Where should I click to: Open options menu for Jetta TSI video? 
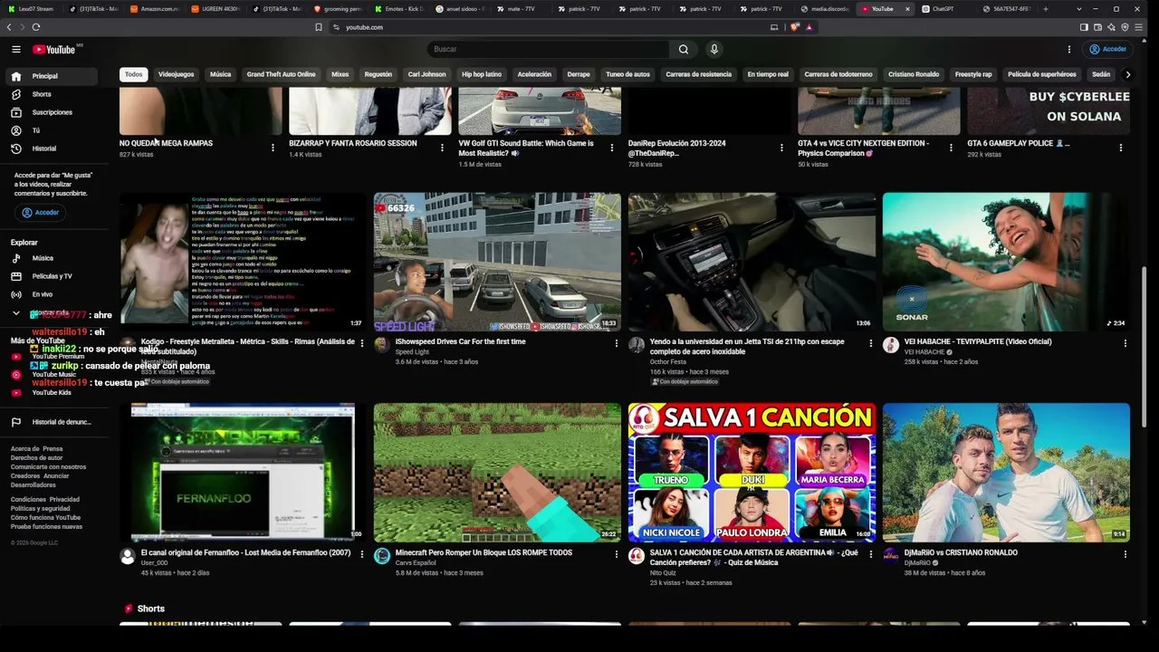point(871,343)
